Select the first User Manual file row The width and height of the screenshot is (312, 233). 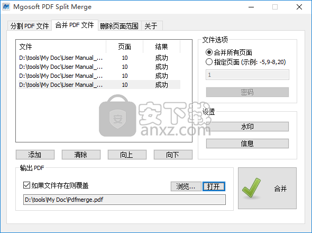click(99, 58)
